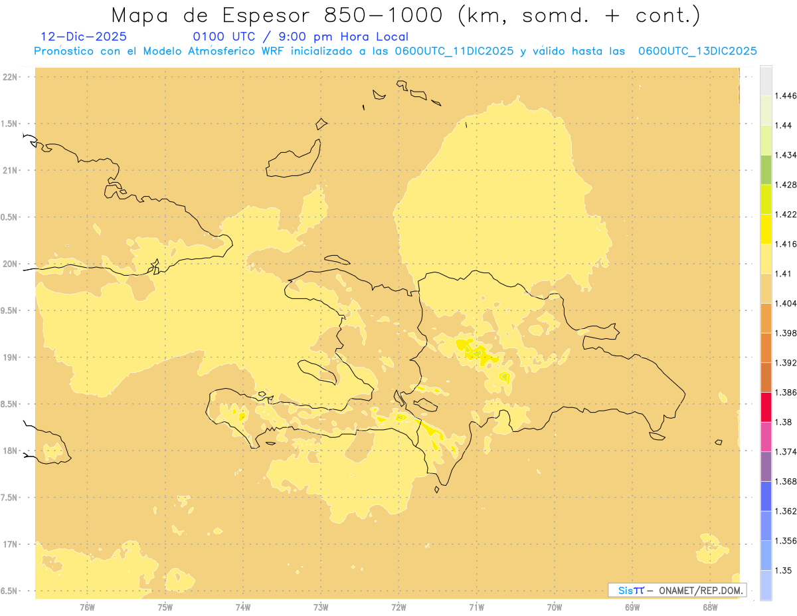Select the 1.362 legend value
This screenshot has width=797, height=616.
pos(787,511)
